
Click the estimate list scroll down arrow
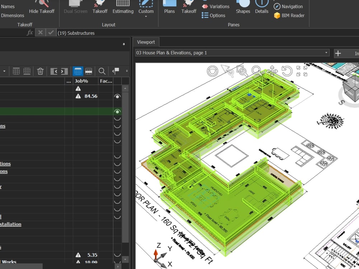pyautogui.click(x=125, y=259)
